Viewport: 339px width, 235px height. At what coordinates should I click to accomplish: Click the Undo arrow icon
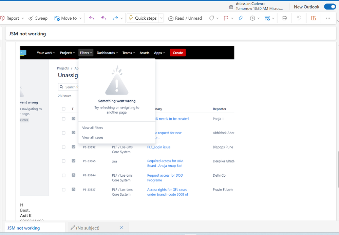pos(299,18)
